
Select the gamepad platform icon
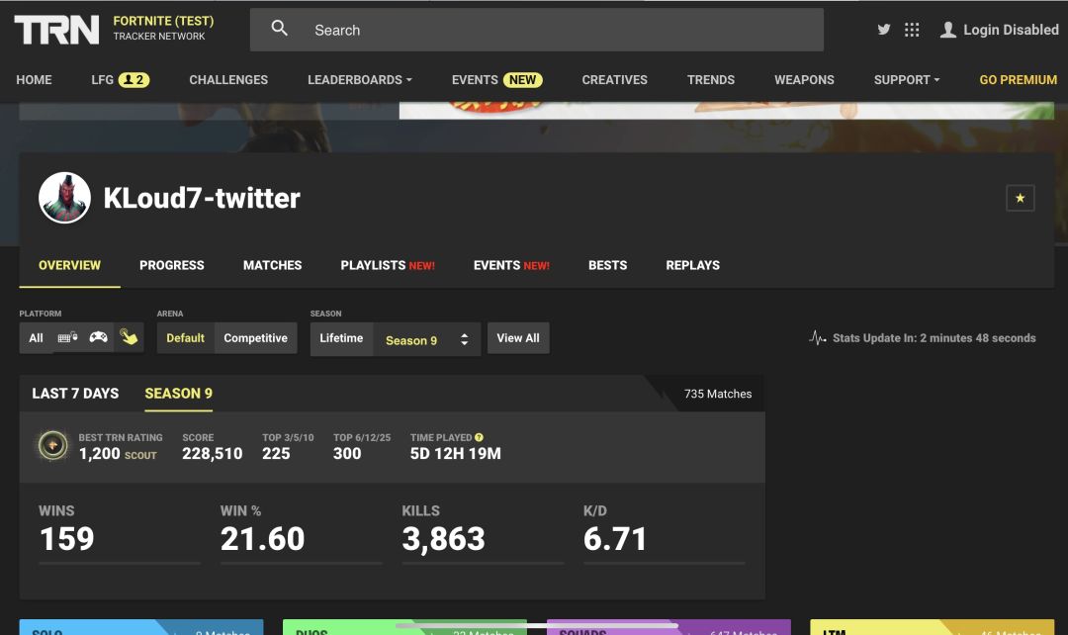coord(98,337)
